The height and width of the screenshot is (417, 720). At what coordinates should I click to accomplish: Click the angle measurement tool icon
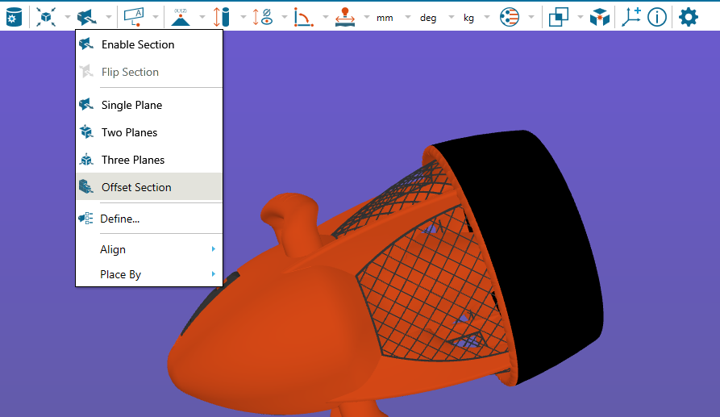[304, 16]
